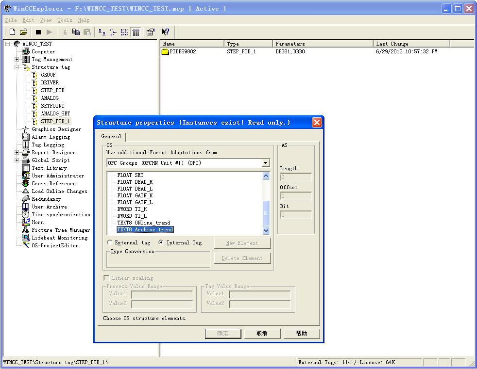The height and width of the screenshot is (369, 477).
Task: Collapse the Structure tag node
Action: 17,67
